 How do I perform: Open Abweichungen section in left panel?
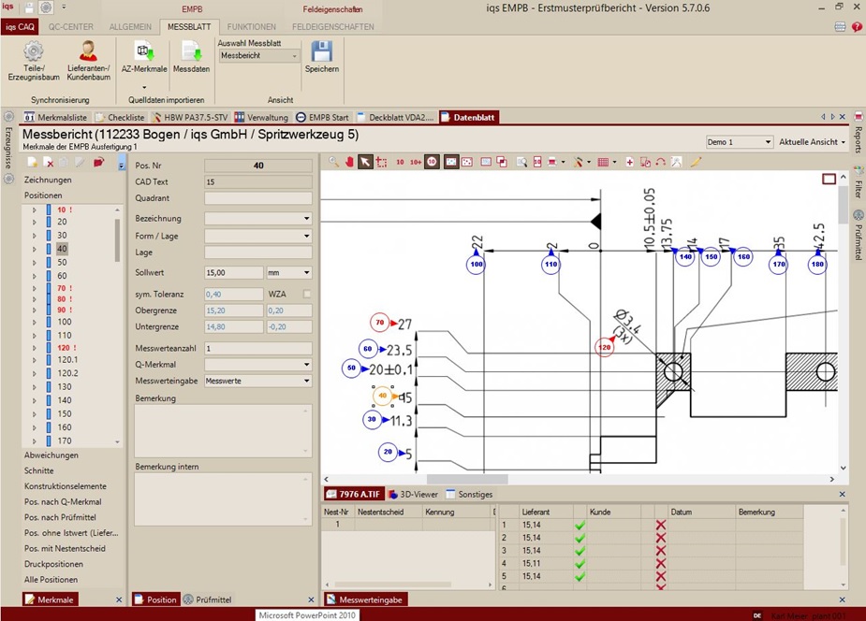51,455
